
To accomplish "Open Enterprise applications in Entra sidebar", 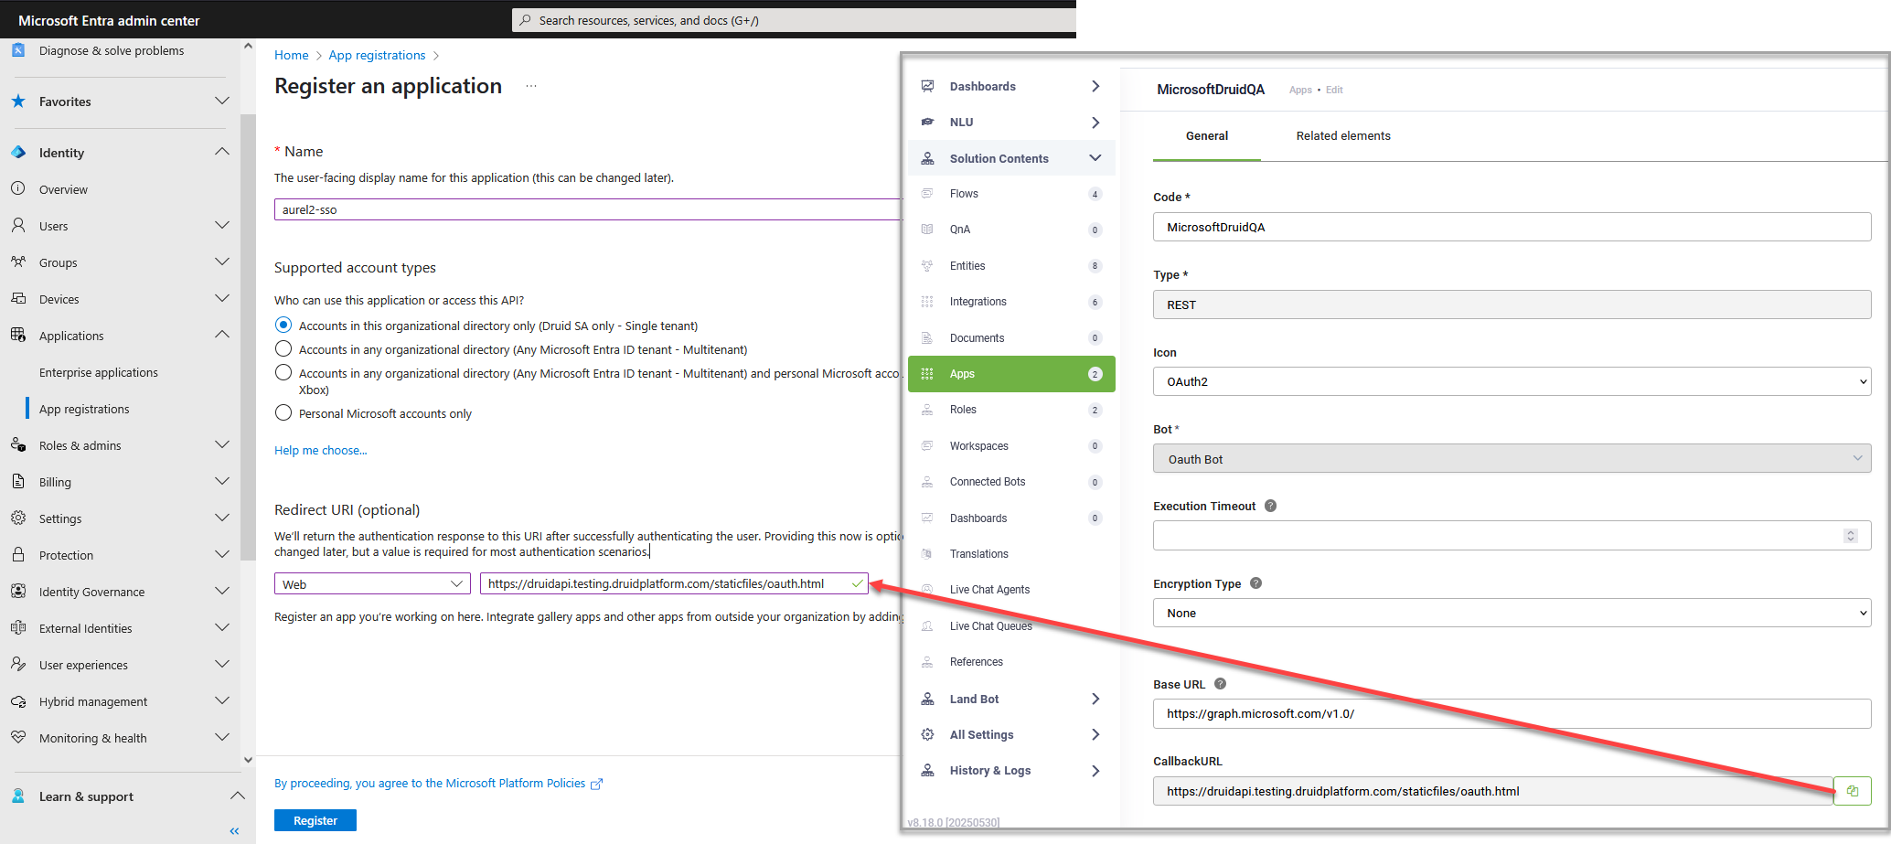I will coord(99,372).
